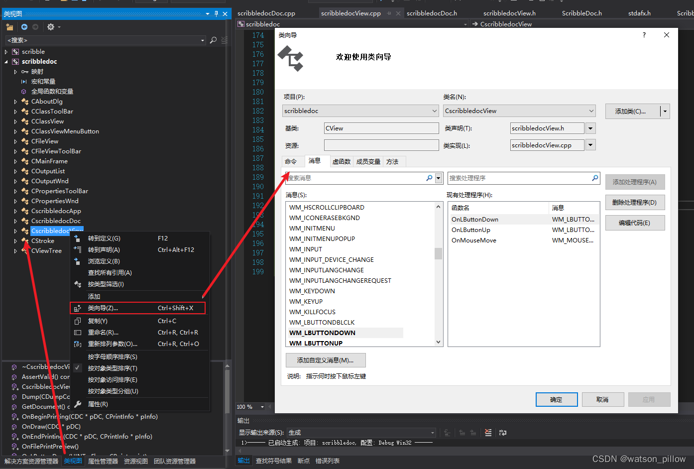Click into the 搜索处理程序 field
694x469 pixels.
[519, 178]
